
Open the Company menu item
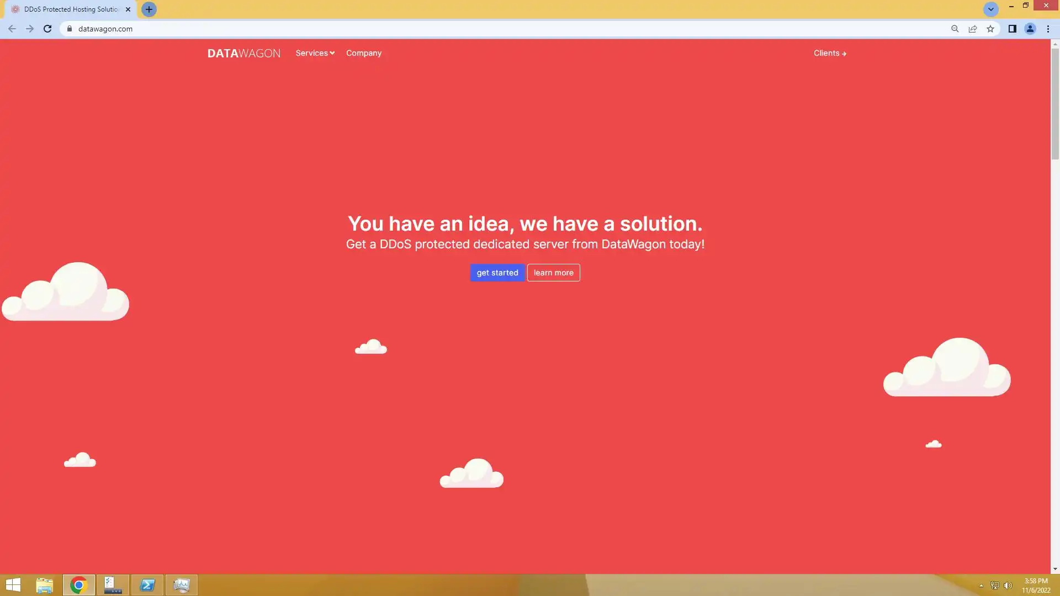[x=363, y=53]
